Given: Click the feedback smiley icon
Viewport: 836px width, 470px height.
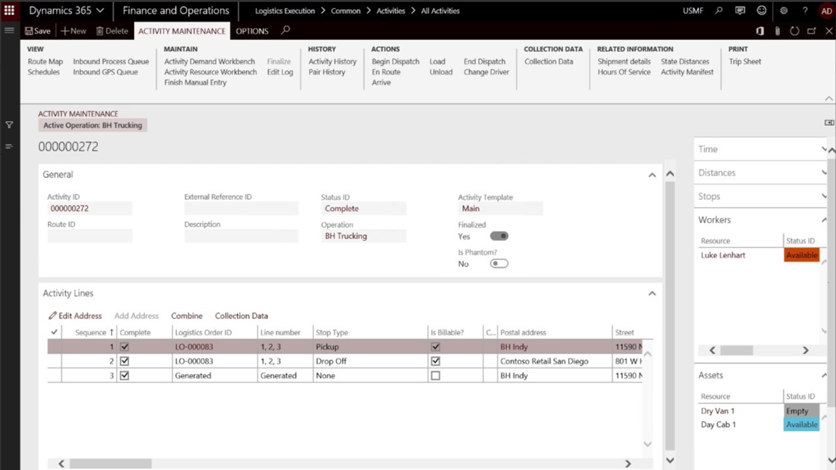Looking at the screenshot, I should click(762, 10).
